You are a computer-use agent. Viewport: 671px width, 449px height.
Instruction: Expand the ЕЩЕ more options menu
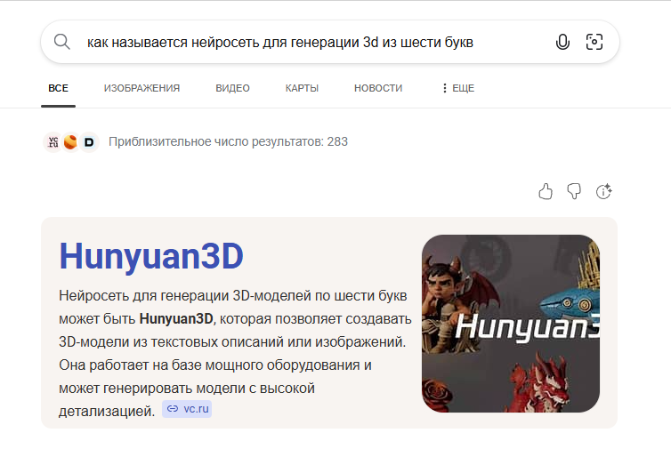[x=458, y=88]
